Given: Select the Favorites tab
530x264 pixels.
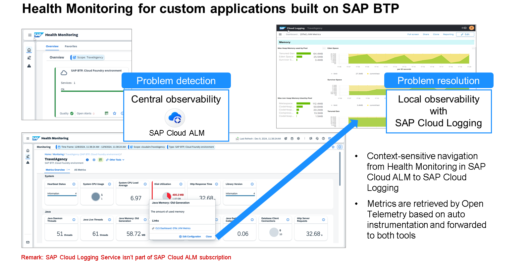Looking at the screenshot, I should point(71,46).
